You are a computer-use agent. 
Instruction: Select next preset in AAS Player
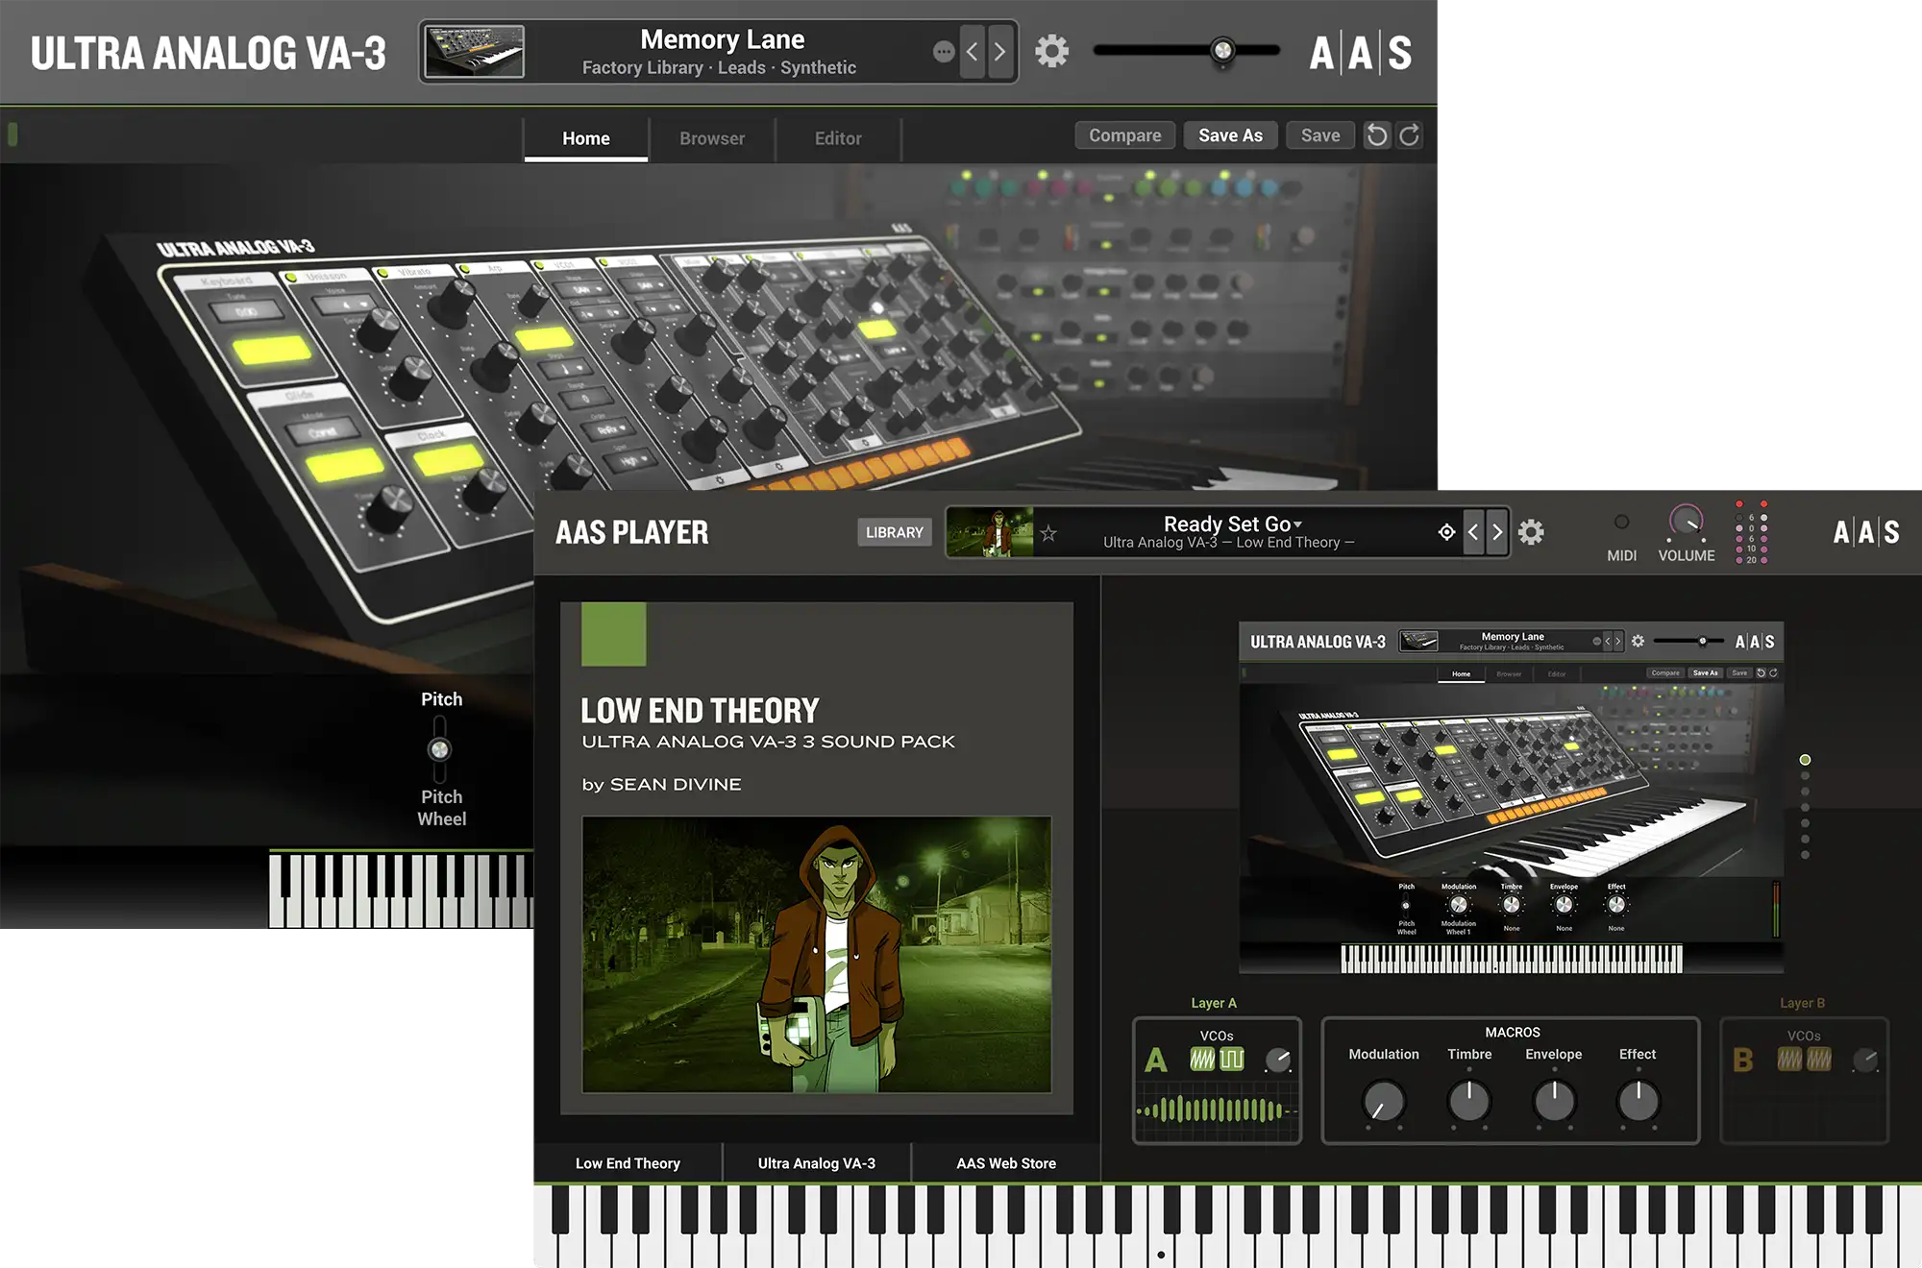(1497, 532)
